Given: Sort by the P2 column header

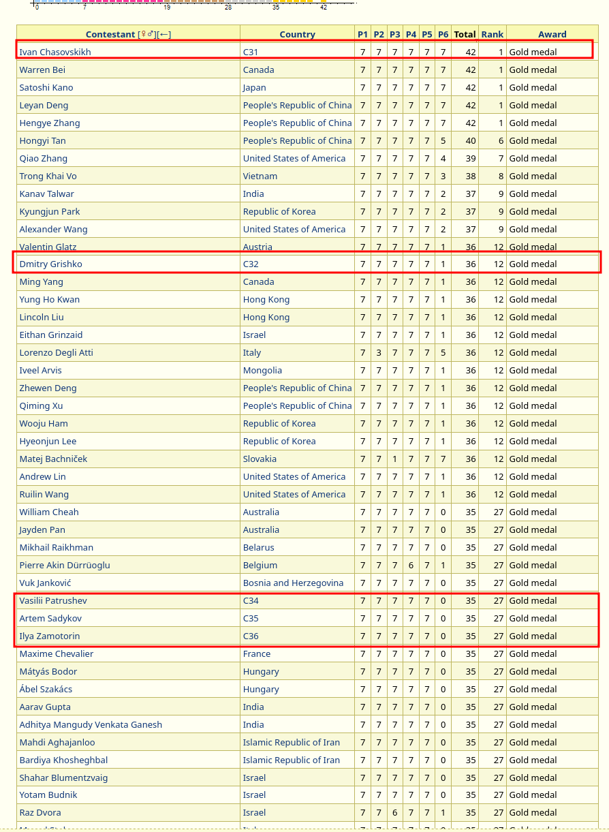Looking at the screenshot, I should tap(379, 34).
